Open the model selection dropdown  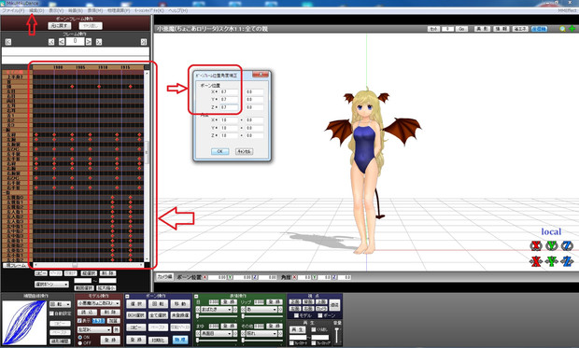[99, 303]
